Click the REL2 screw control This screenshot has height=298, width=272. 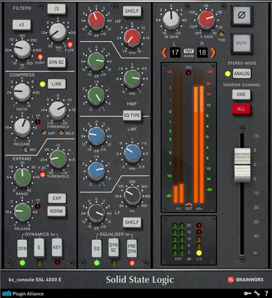[x=61, y=133]
